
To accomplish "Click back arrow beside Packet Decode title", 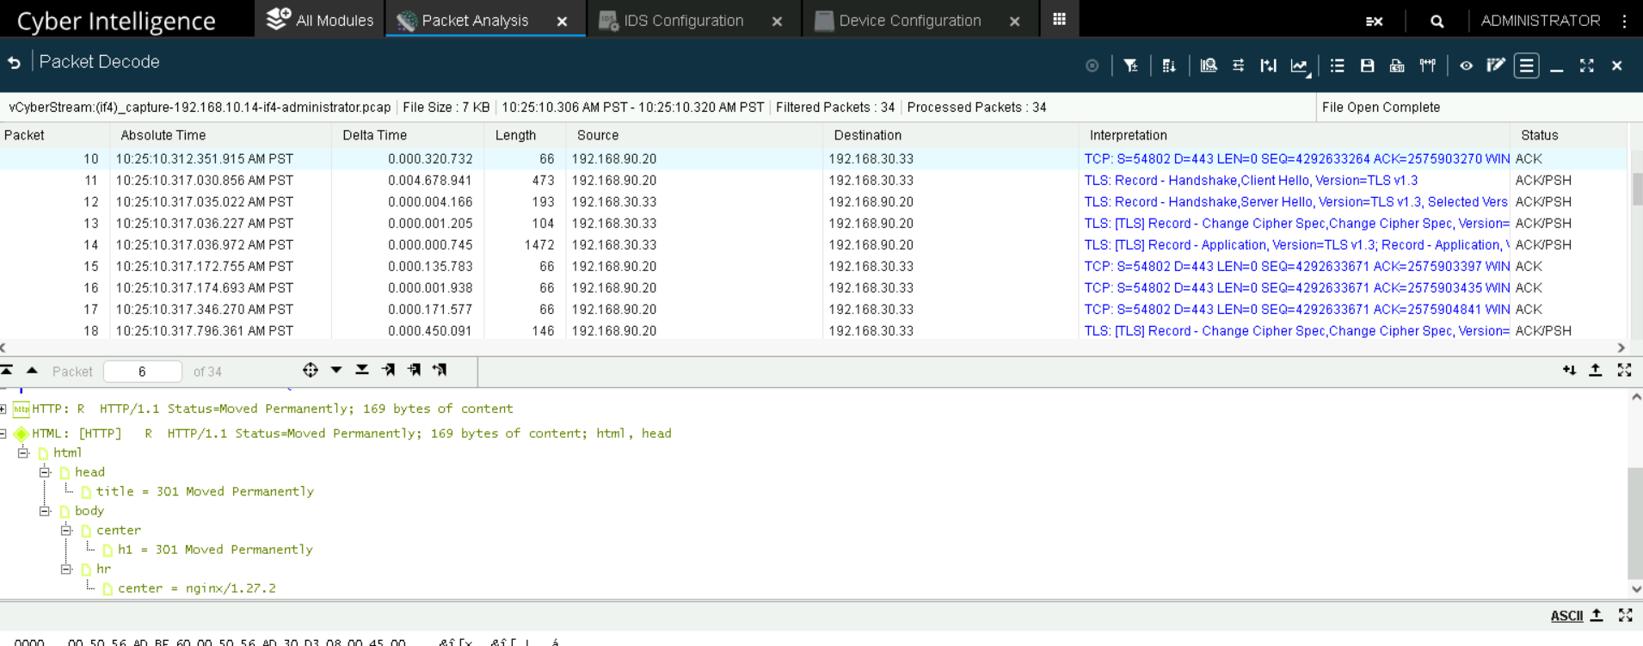I will [14, 62].
